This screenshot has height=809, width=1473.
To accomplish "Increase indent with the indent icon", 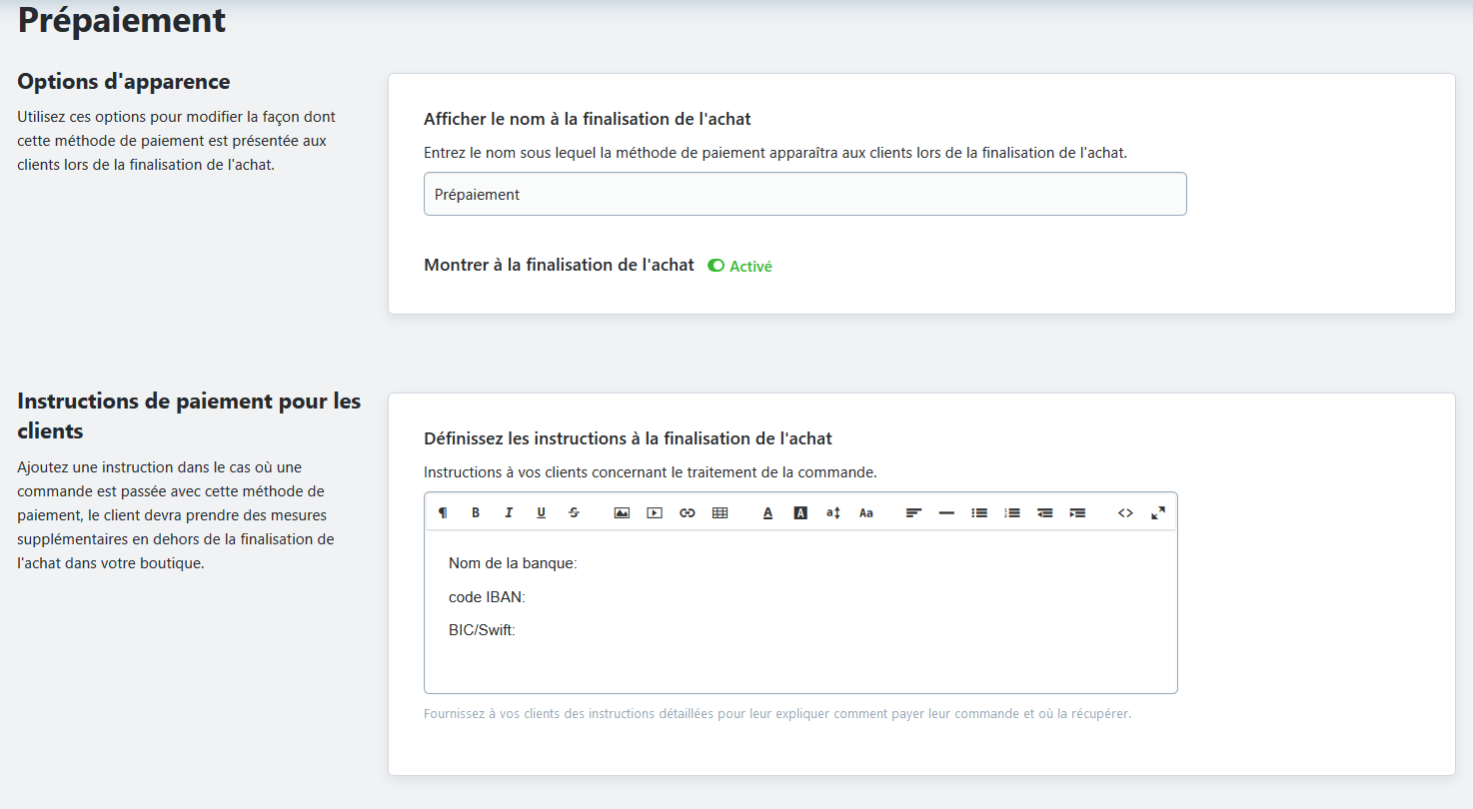I will [x=1077, y=512].
